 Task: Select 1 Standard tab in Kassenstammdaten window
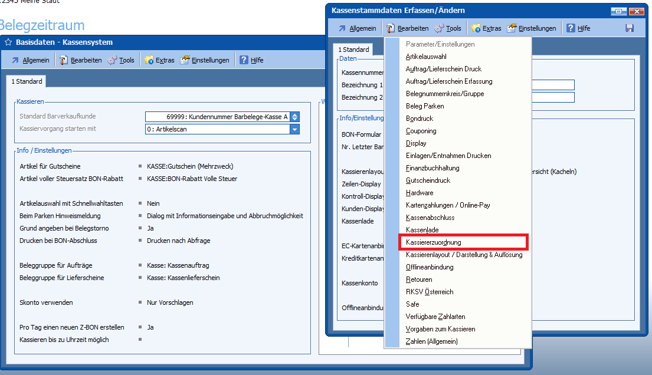[x=353, y=50]
